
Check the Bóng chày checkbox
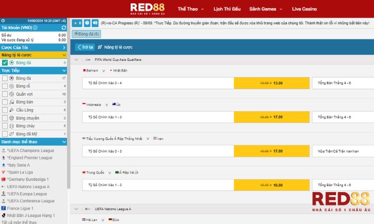[x=5, y=126]
